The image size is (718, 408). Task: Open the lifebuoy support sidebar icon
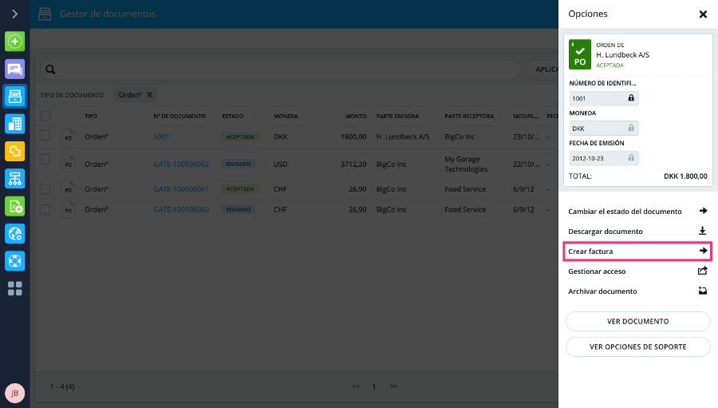14,261
